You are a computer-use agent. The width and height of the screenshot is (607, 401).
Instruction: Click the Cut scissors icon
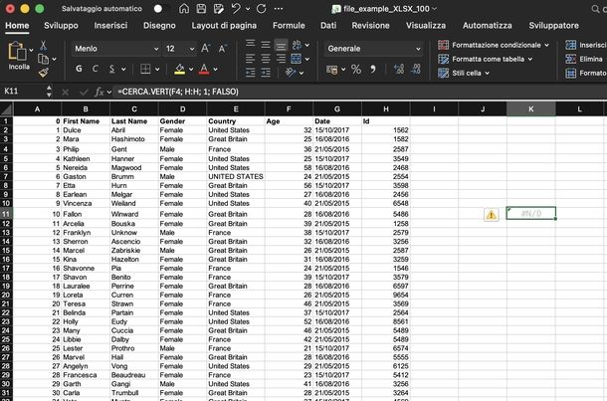point(44,46)
